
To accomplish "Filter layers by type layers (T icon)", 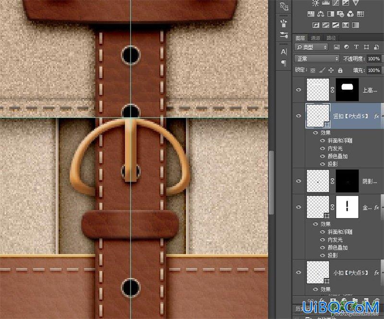I will point(356,47).
